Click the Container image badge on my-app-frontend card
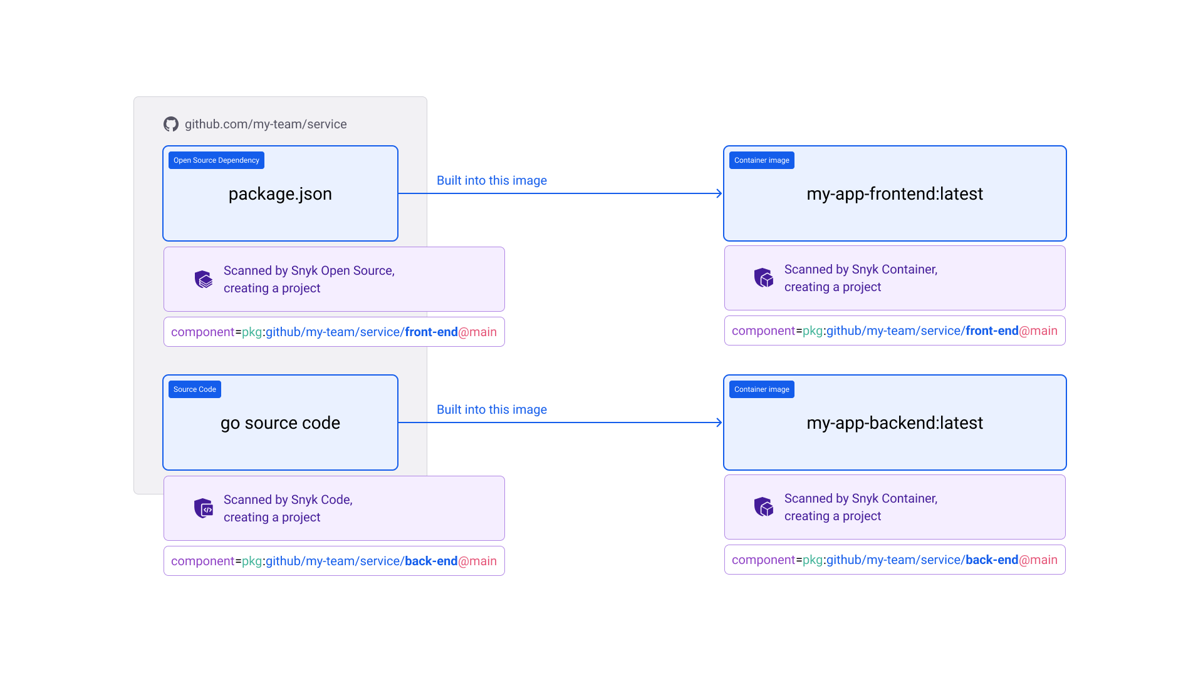The image size is (1203, 676). pyautogui.click(x=761, y=160)
